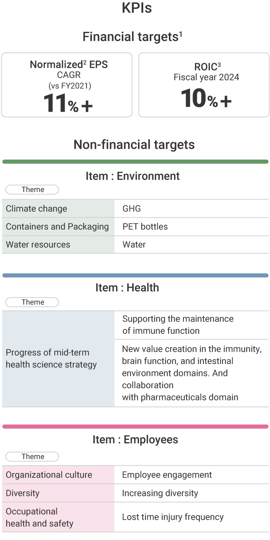The height and width of the screenshot is (540, 270).
Task: Click the Item : Environment heading
Action: pyautogui.click(x=133, y=176)
